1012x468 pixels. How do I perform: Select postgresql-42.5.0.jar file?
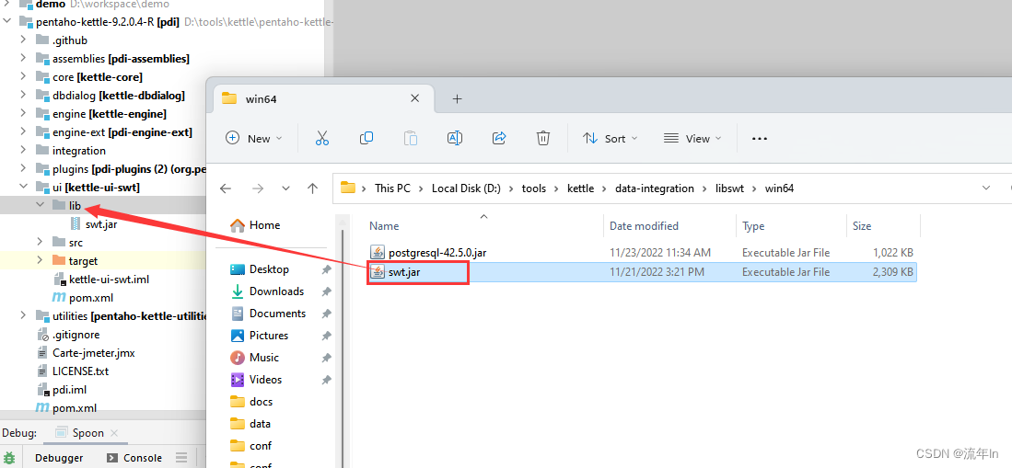[x=437, y=252]
